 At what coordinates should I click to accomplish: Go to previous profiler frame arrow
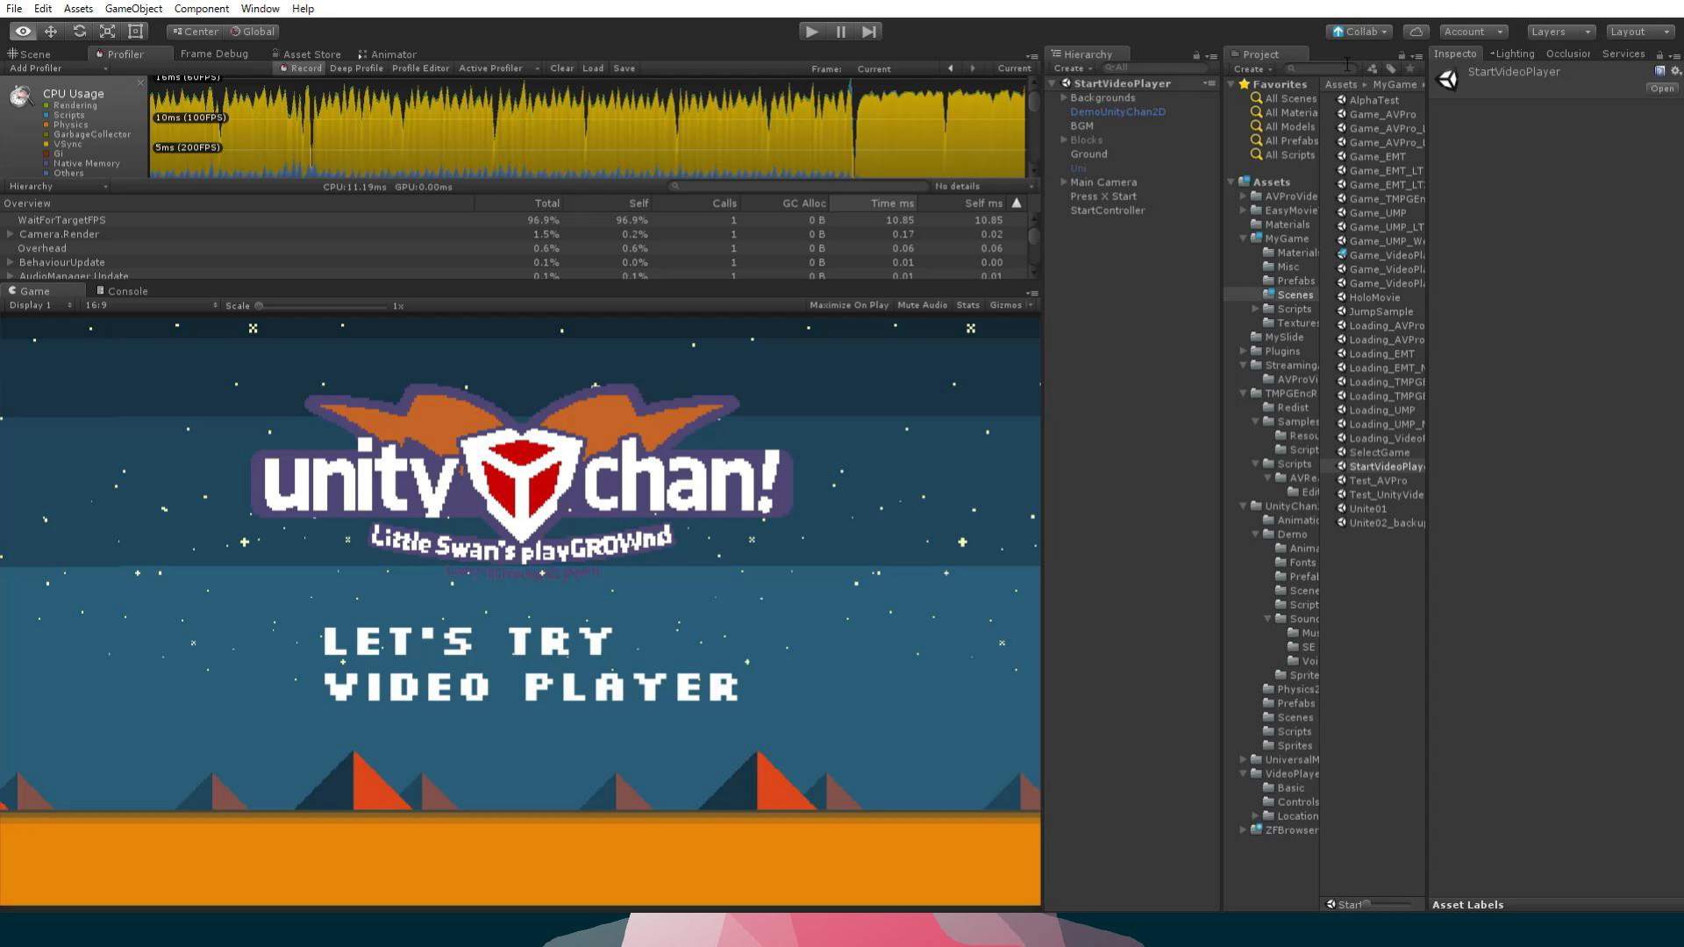click(950, 68)
